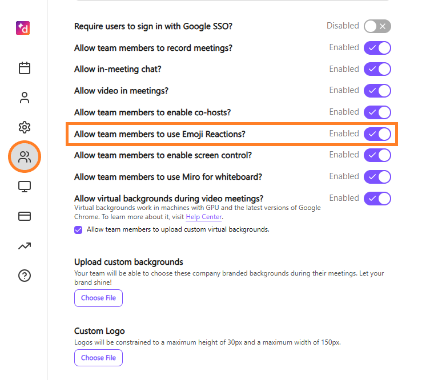Toggle off video in meetings
The width and height of the screenshot is (438, 380).
click(377, 91)
